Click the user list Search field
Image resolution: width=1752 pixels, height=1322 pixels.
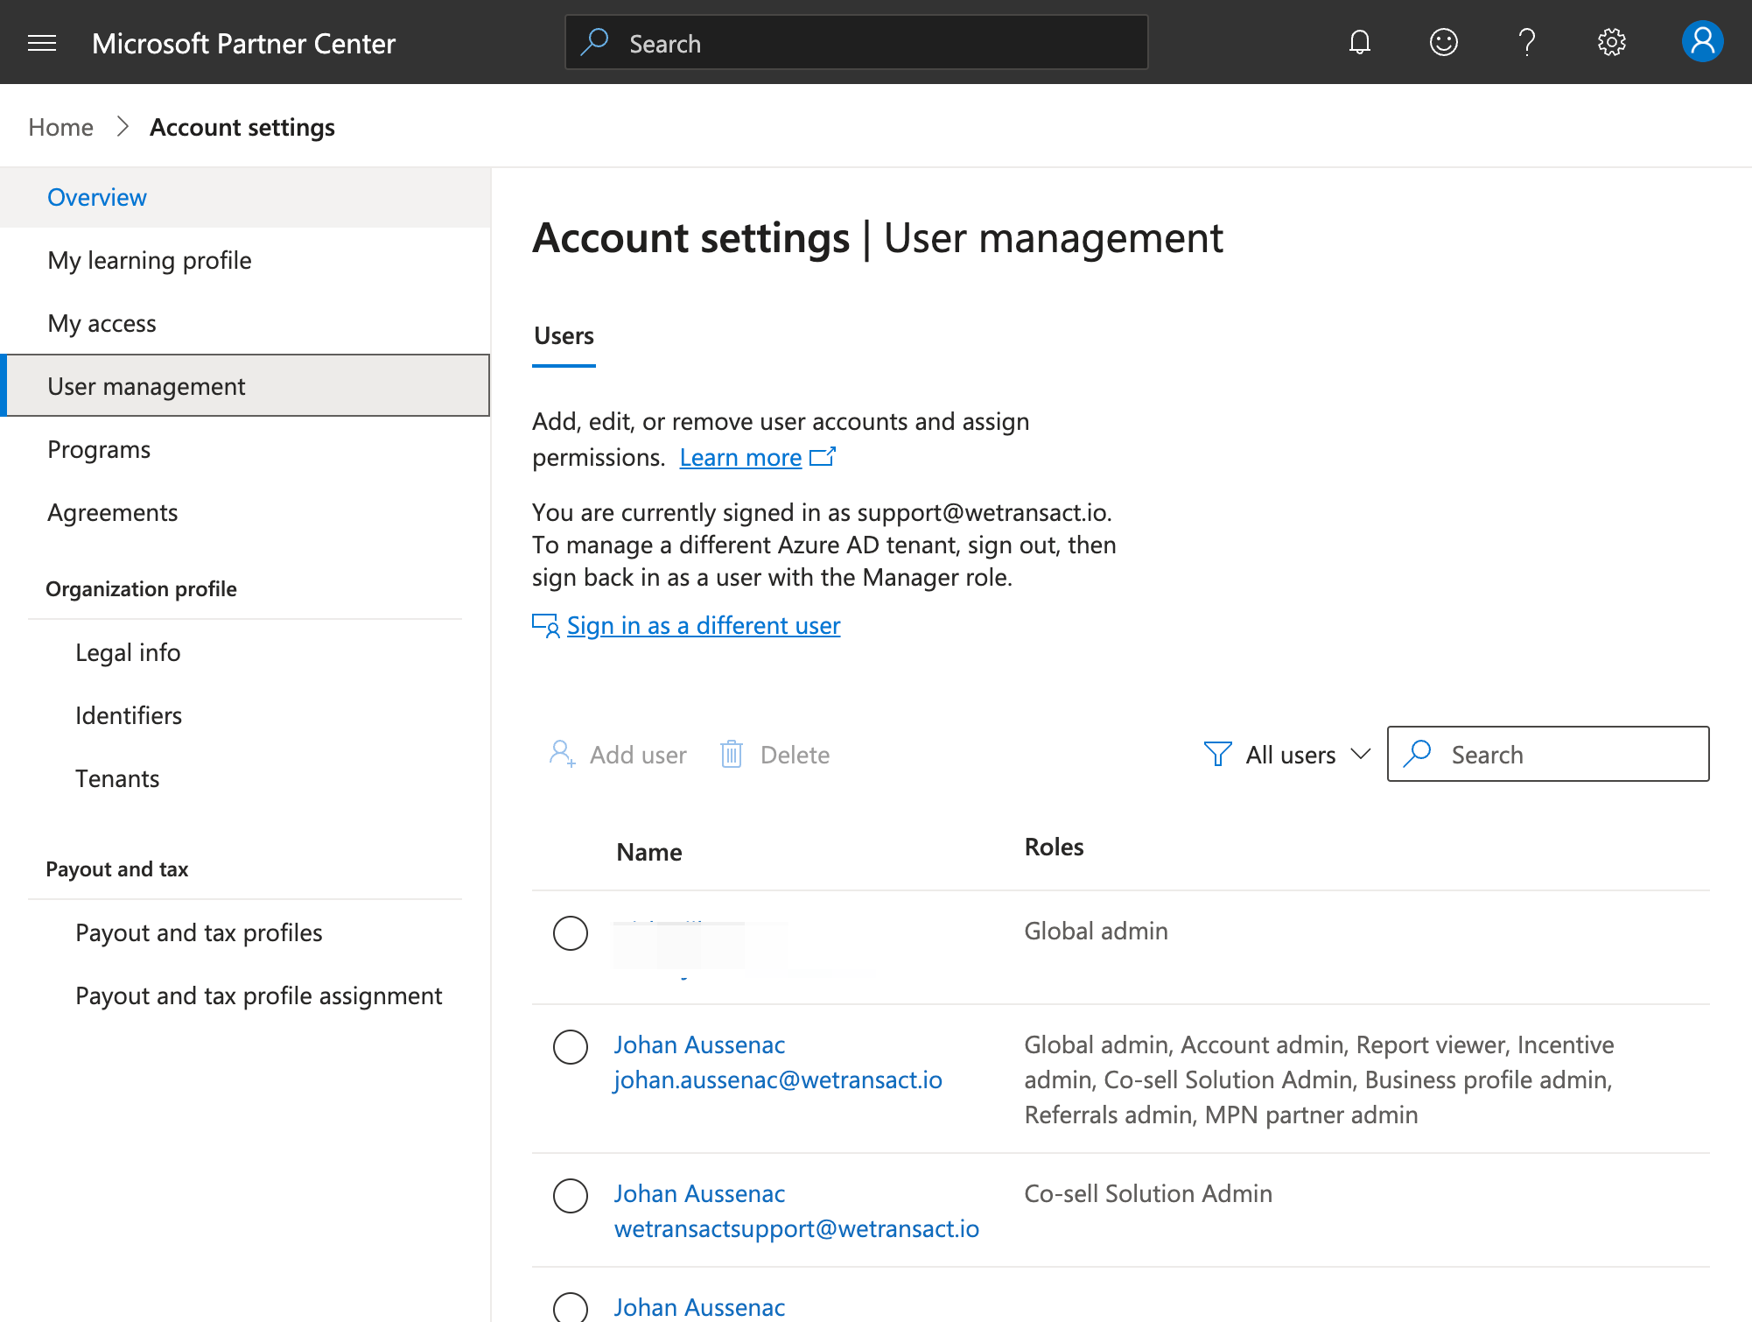click(1548, 754)
